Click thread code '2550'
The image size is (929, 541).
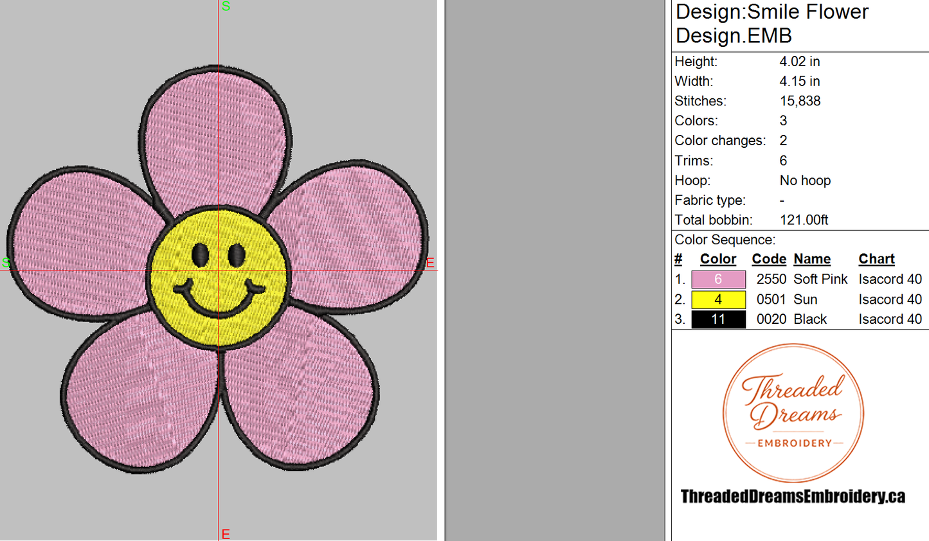771,279
